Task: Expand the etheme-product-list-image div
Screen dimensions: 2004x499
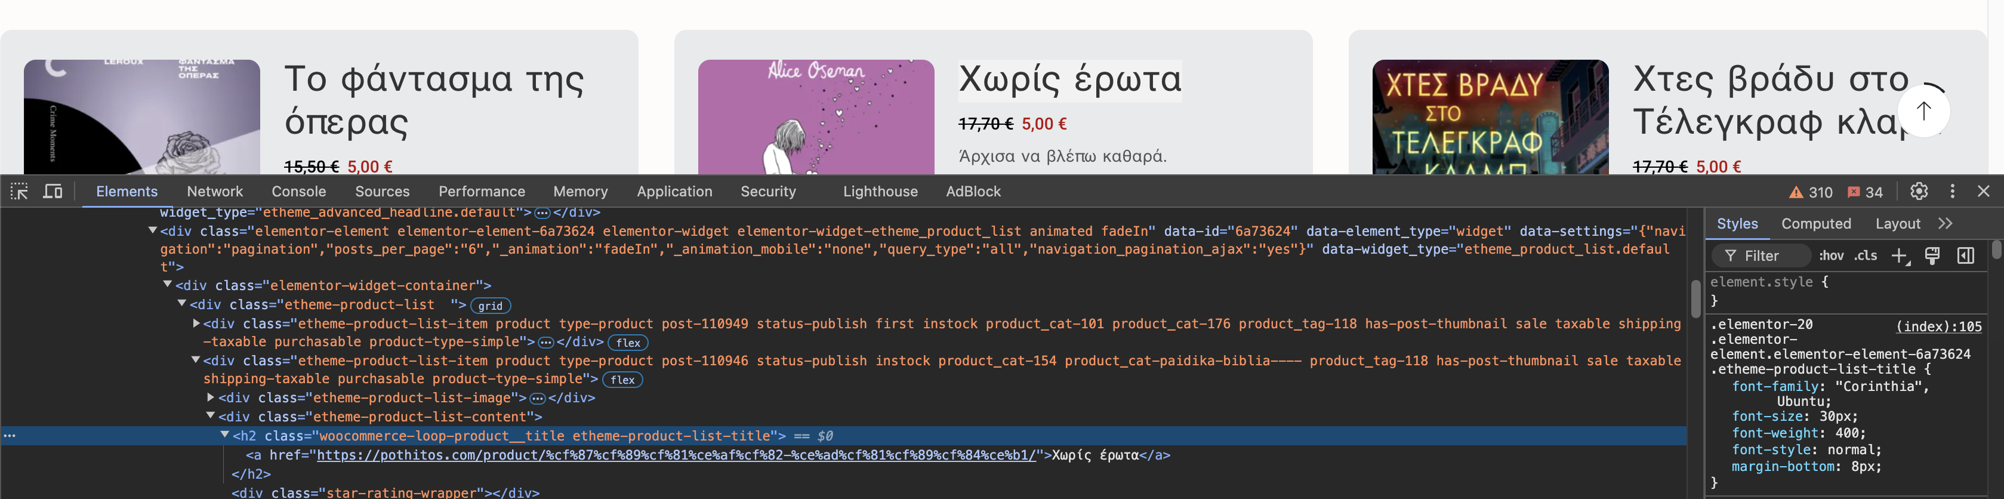Action: [211, 397]
